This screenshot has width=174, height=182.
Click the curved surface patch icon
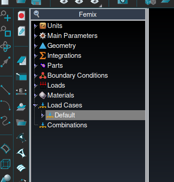click(21, 137)
